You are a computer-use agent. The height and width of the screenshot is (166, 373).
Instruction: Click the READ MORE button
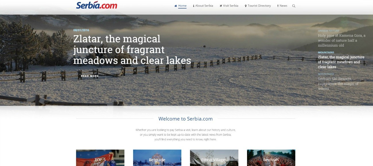coord(90,76)
